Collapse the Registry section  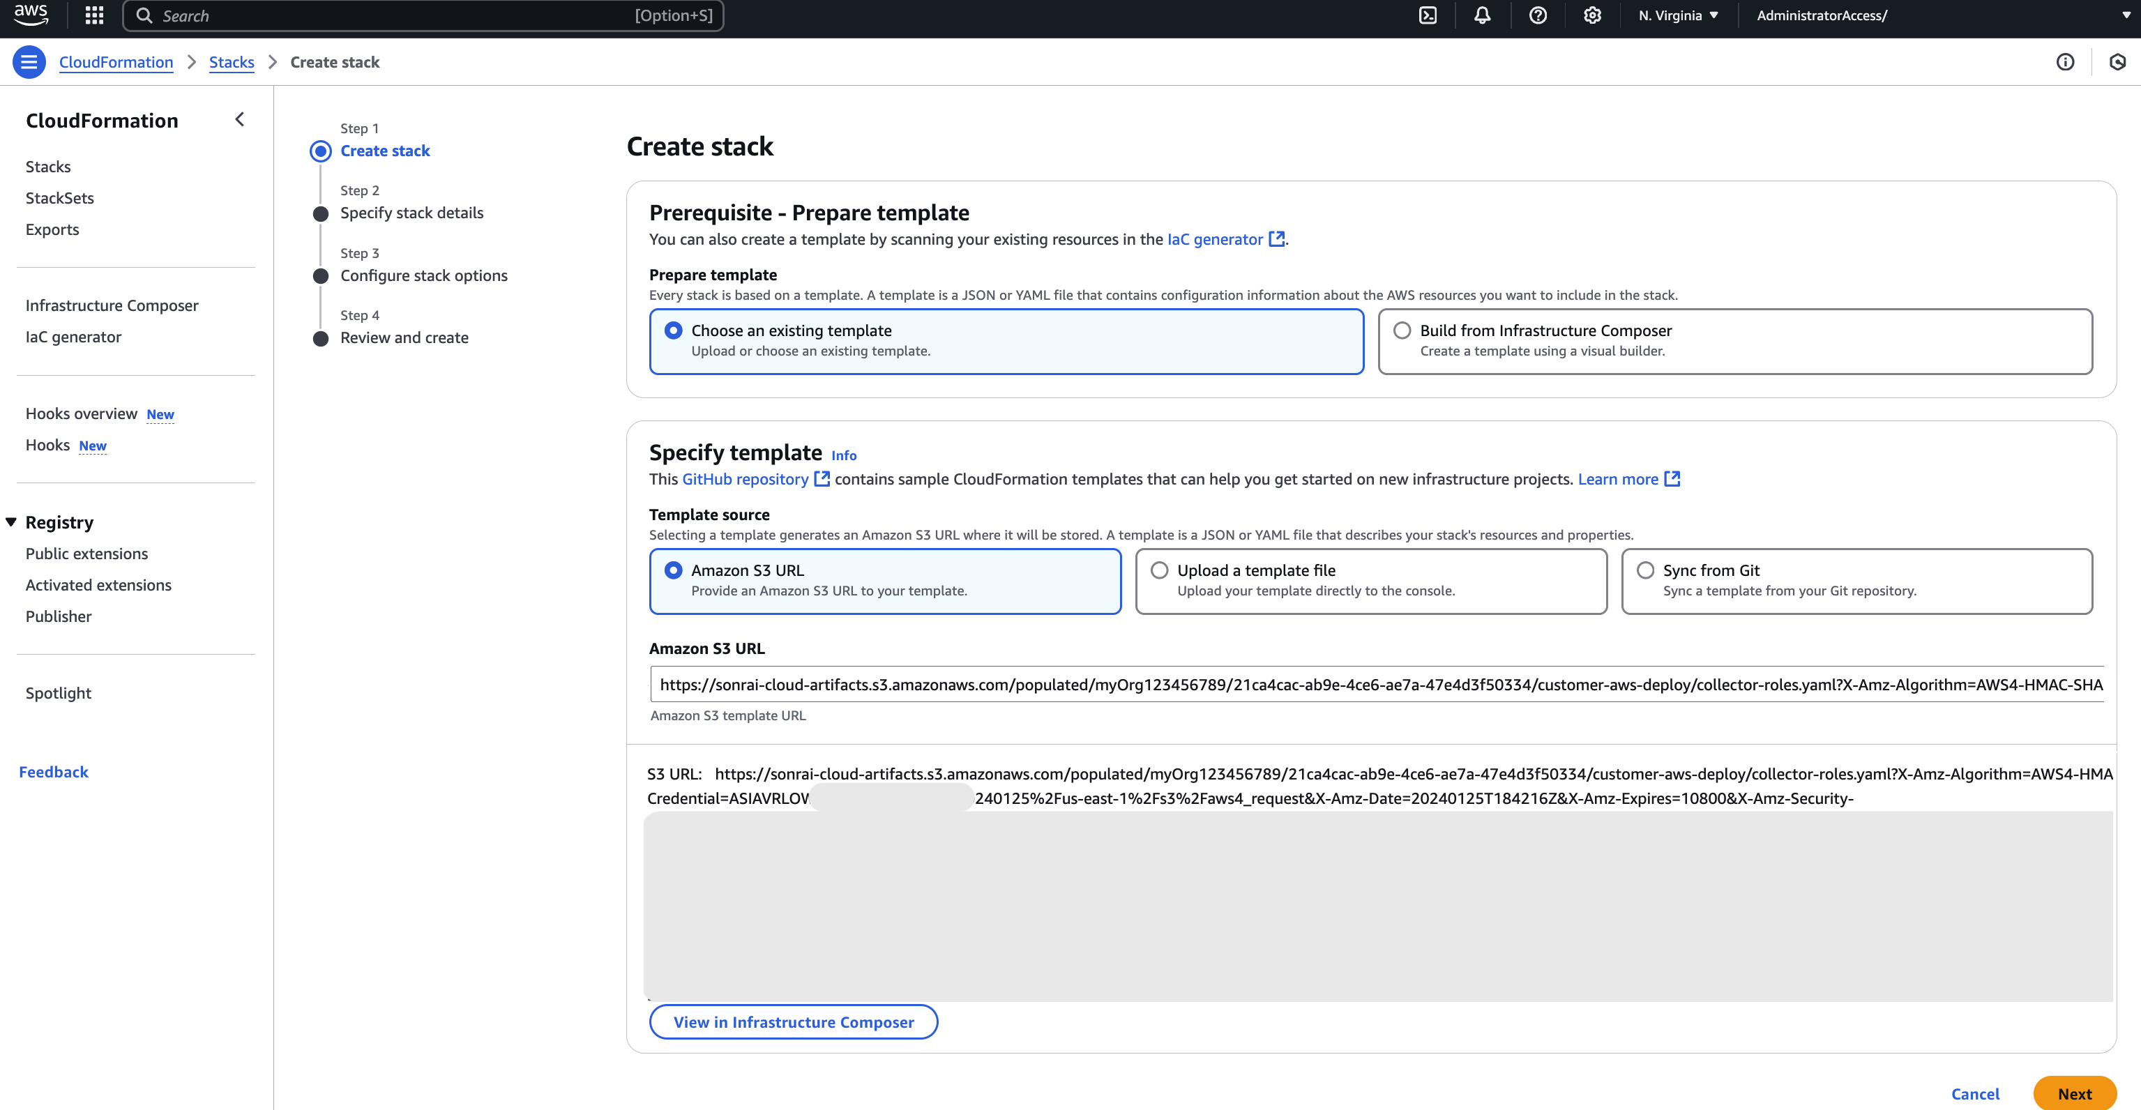(12, 523)
